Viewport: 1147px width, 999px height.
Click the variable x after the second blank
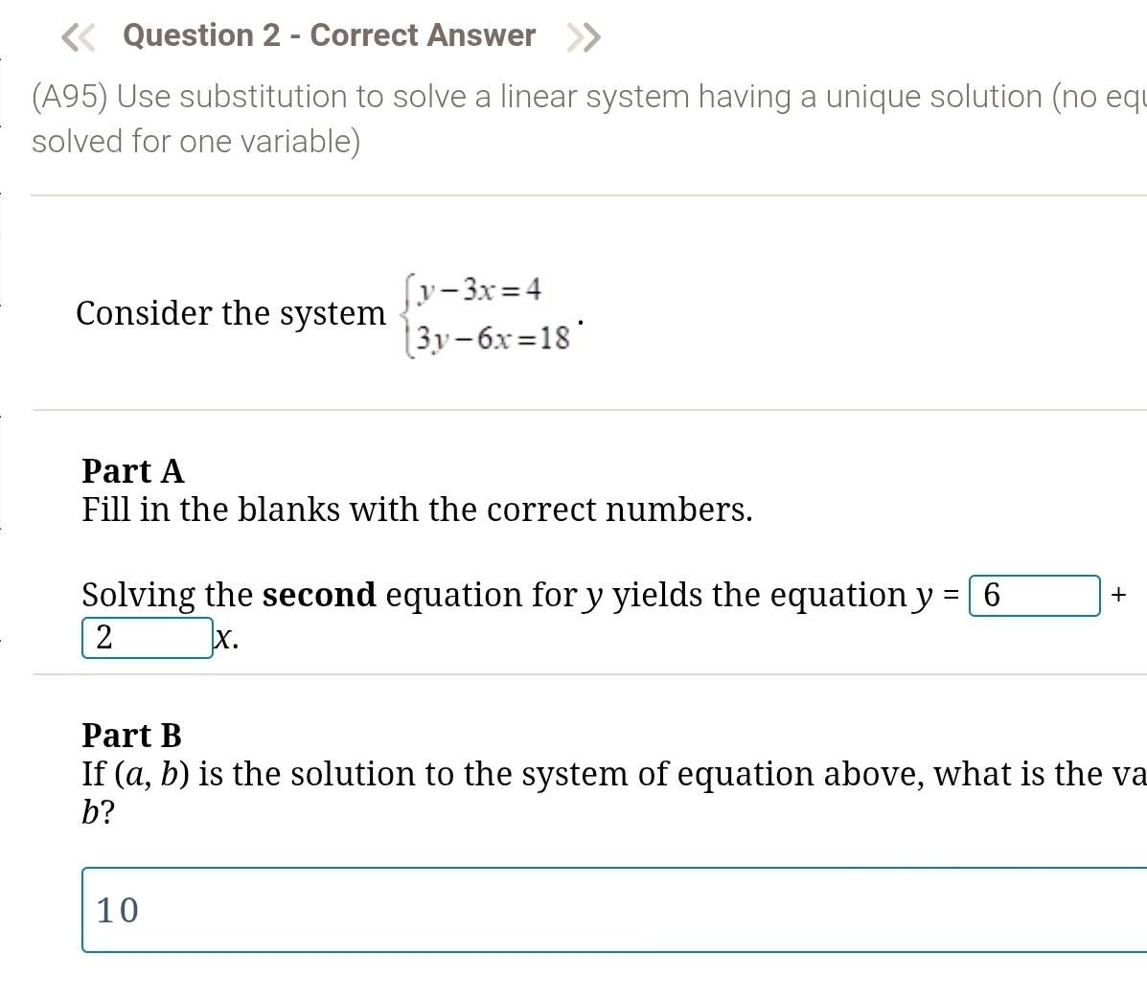tap(225, 639)
